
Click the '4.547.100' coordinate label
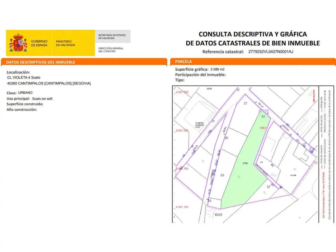click(182, 207)
